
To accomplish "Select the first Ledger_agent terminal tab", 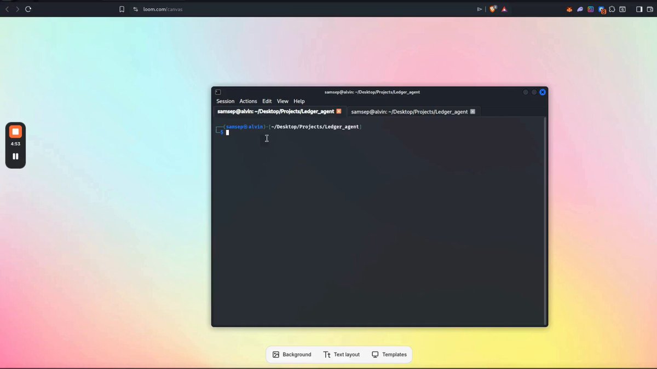I will (279, 112).
